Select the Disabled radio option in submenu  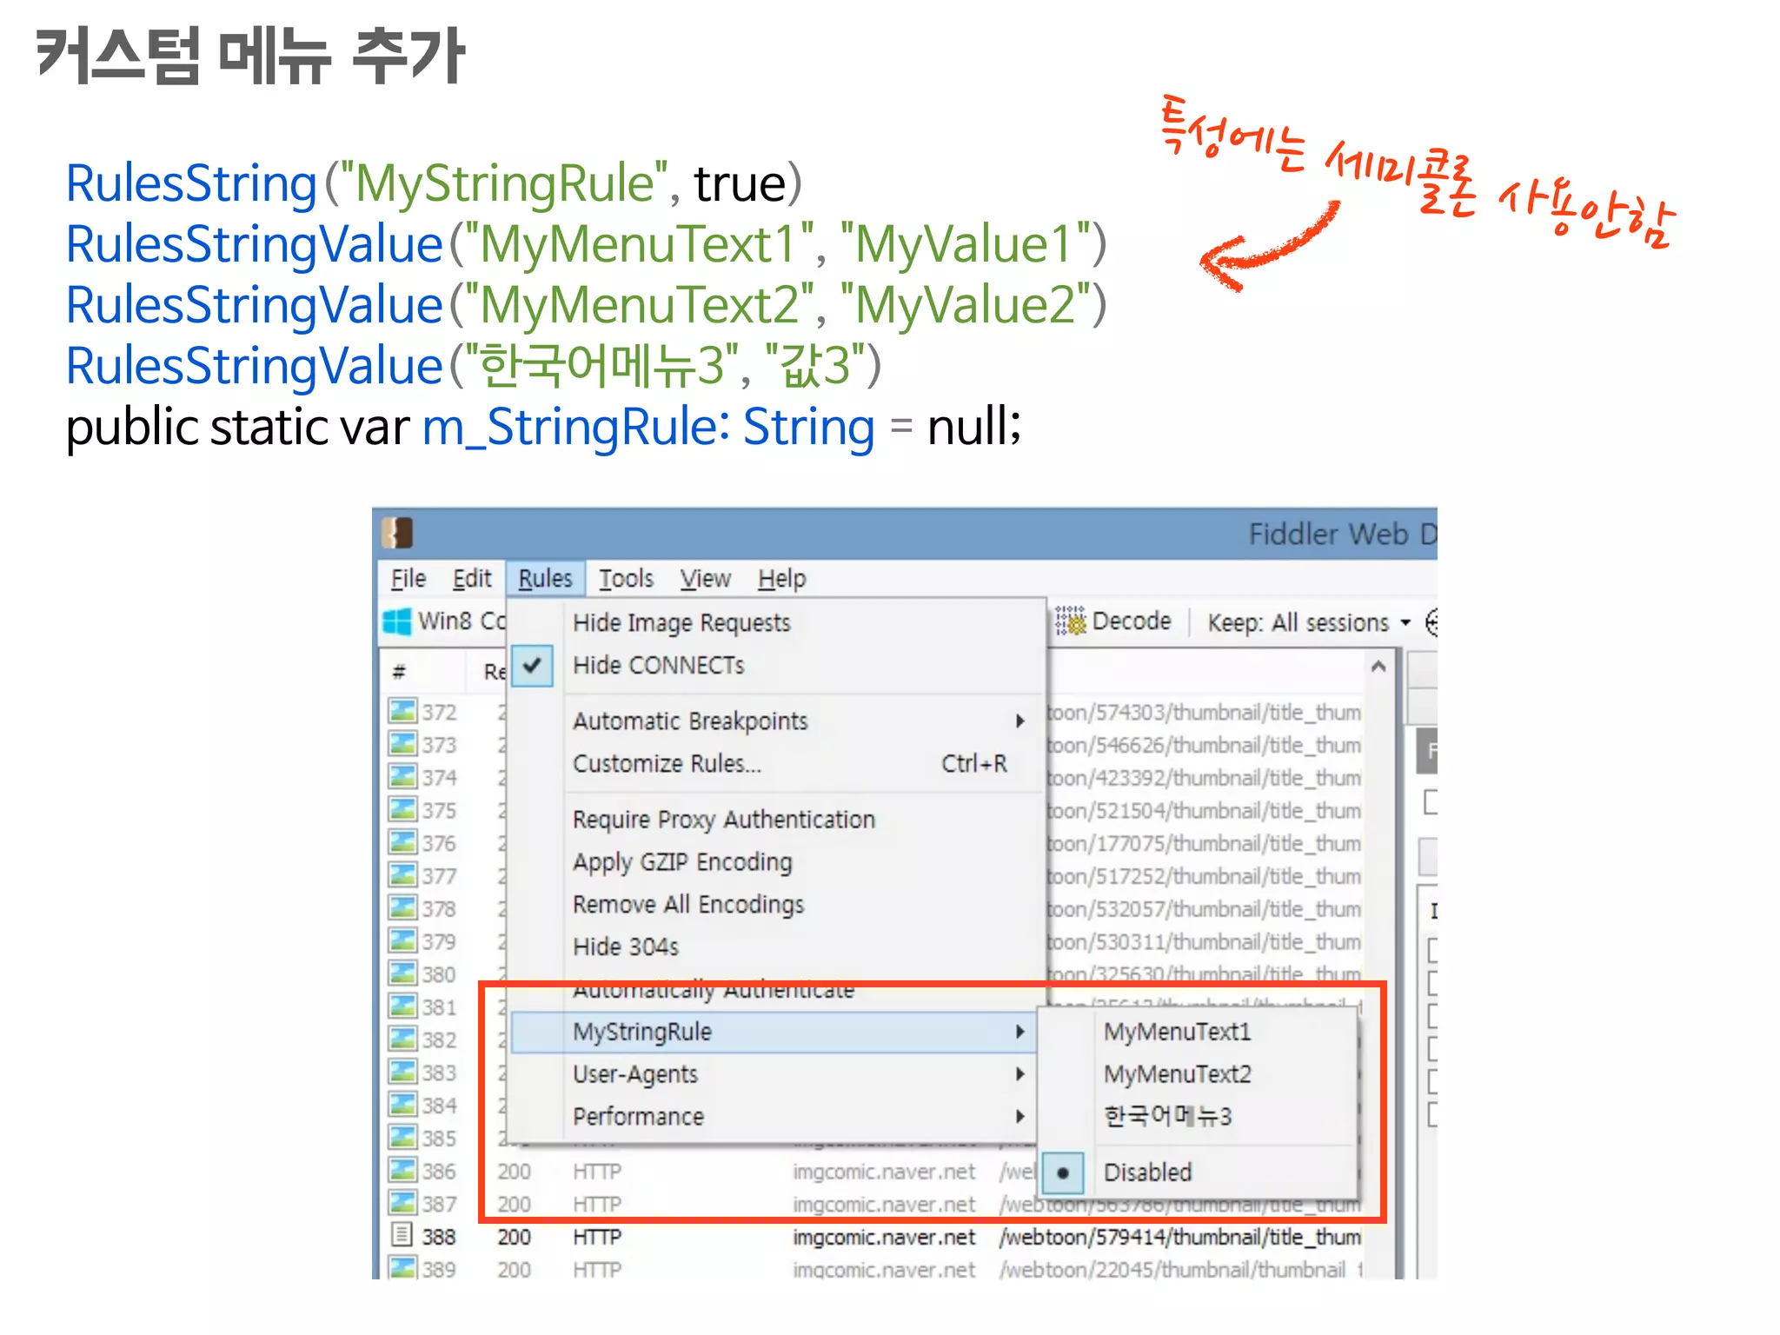(x=1146, y=1172)
